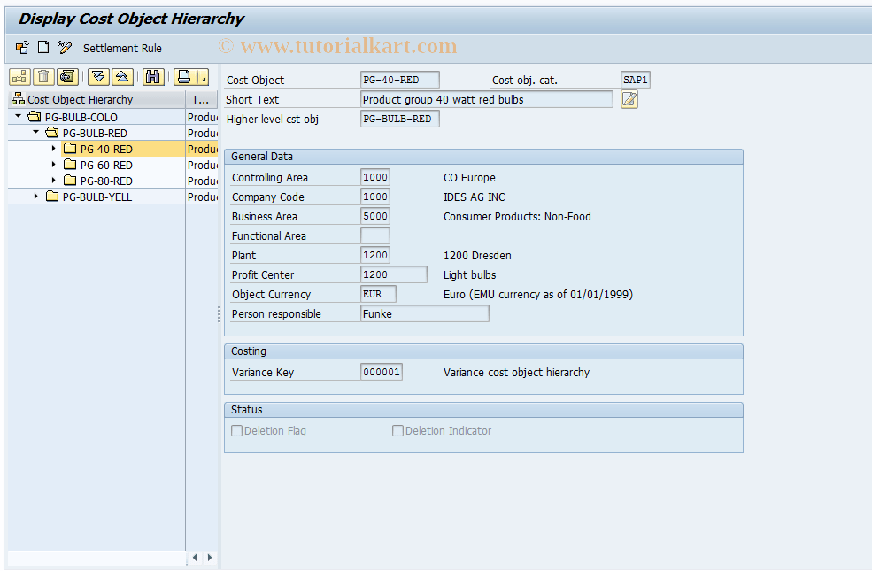Screen dimensions: 872x571
Task: Use the Find (binoculars) icon
Action: point(152,77)
